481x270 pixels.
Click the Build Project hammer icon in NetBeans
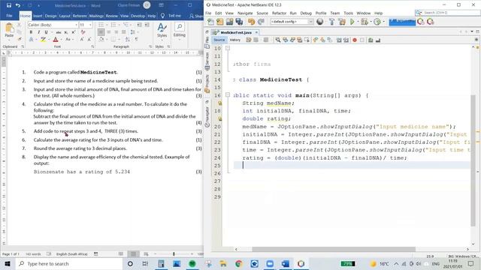pyautogui.click(x=331, y=22)
